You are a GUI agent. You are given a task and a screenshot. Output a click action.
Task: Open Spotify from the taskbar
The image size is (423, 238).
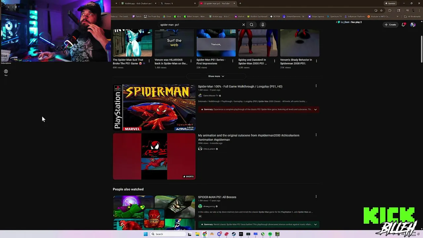tap(270, 234)
